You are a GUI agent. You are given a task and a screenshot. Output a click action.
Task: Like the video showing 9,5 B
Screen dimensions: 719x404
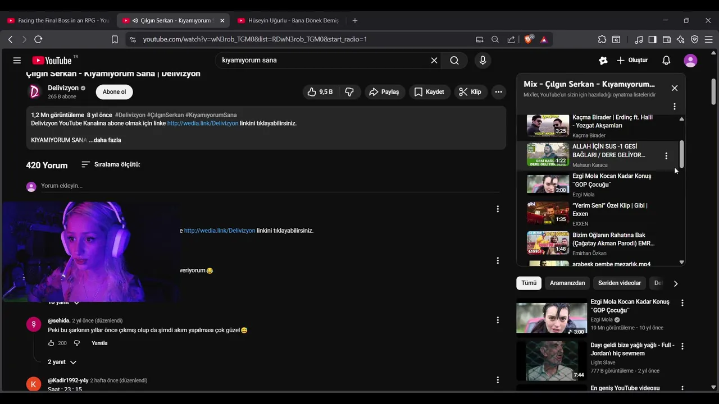point(320,92)
